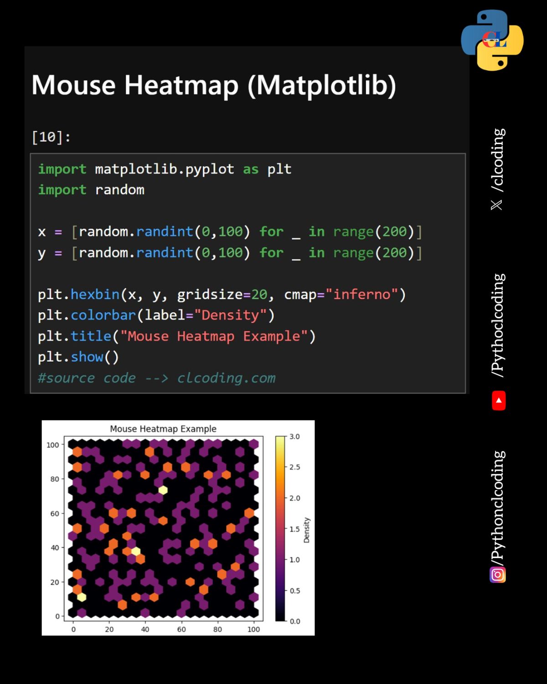The height and width of the screenshot is (684, 547).
Task: Click the import random code line
Action: (91, 190)
